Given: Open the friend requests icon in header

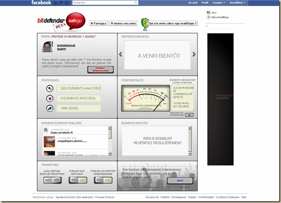Looking at the screenshot, I should (x=56, y=3).
